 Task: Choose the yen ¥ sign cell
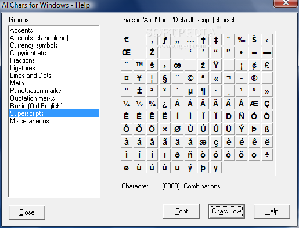click(x=139, y=78)
